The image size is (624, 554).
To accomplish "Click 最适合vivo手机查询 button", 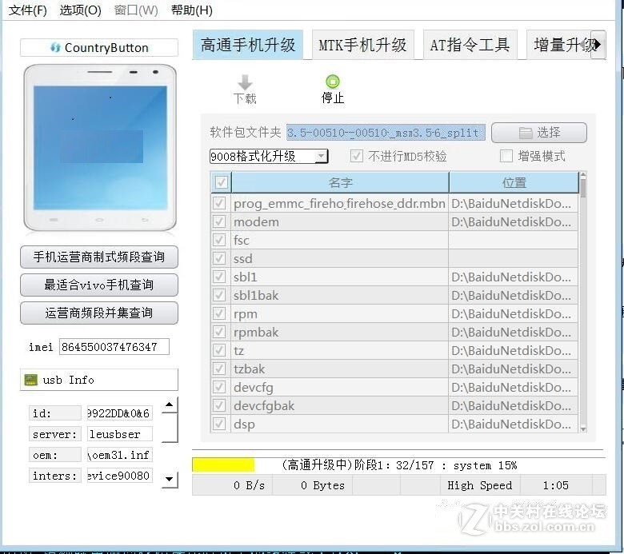I will click(x=99, y=285).
